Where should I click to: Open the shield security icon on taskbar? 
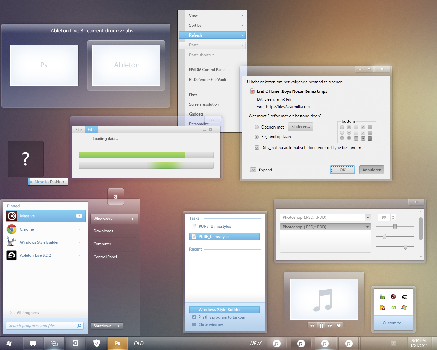pyautogui.click(x=97, y=343)
